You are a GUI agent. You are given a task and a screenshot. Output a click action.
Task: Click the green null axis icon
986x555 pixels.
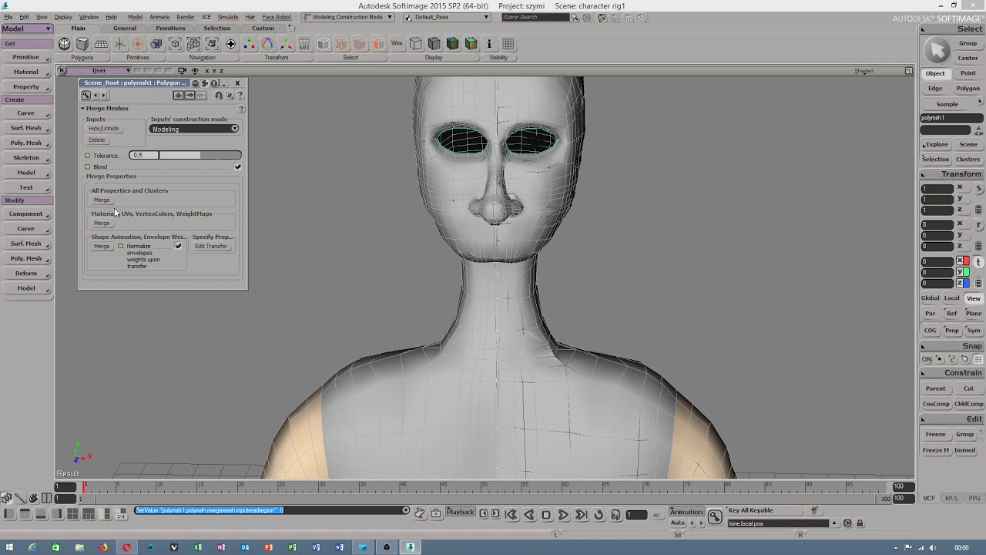[x=119, y=44]
